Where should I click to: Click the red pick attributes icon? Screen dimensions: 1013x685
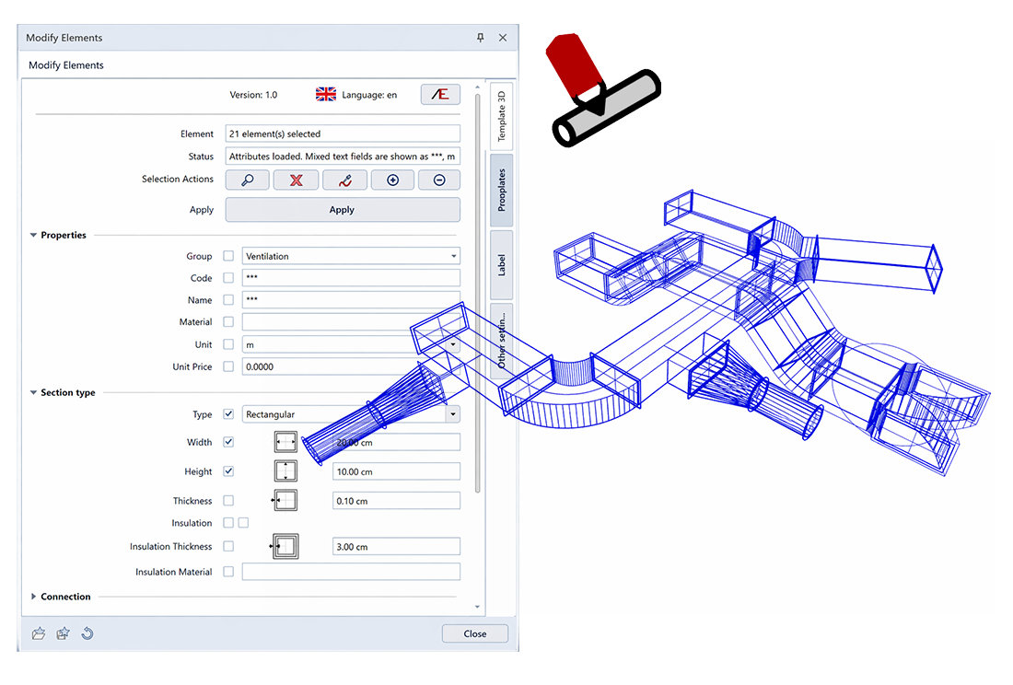pos(345,180)
